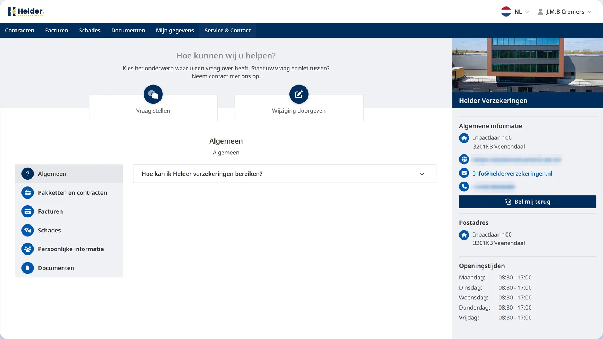This screenshot has height=339, width=603.
Task: Click the car crash icon beside Schades category
Action: (28, 230)
